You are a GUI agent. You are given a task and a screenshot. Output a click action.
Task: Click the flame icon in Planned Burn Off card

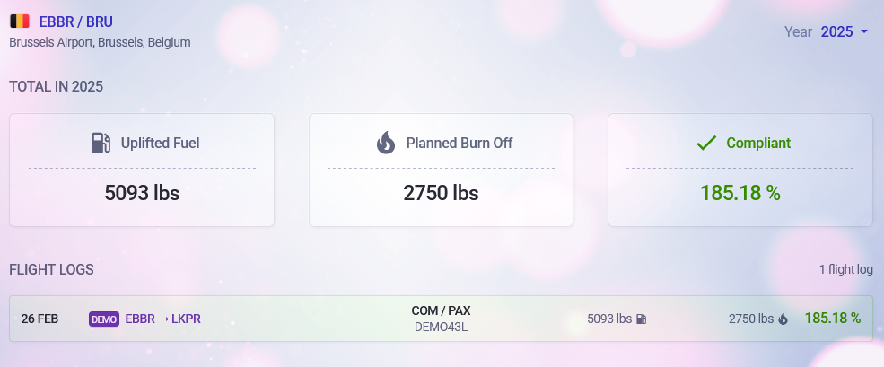coord(386,143)
